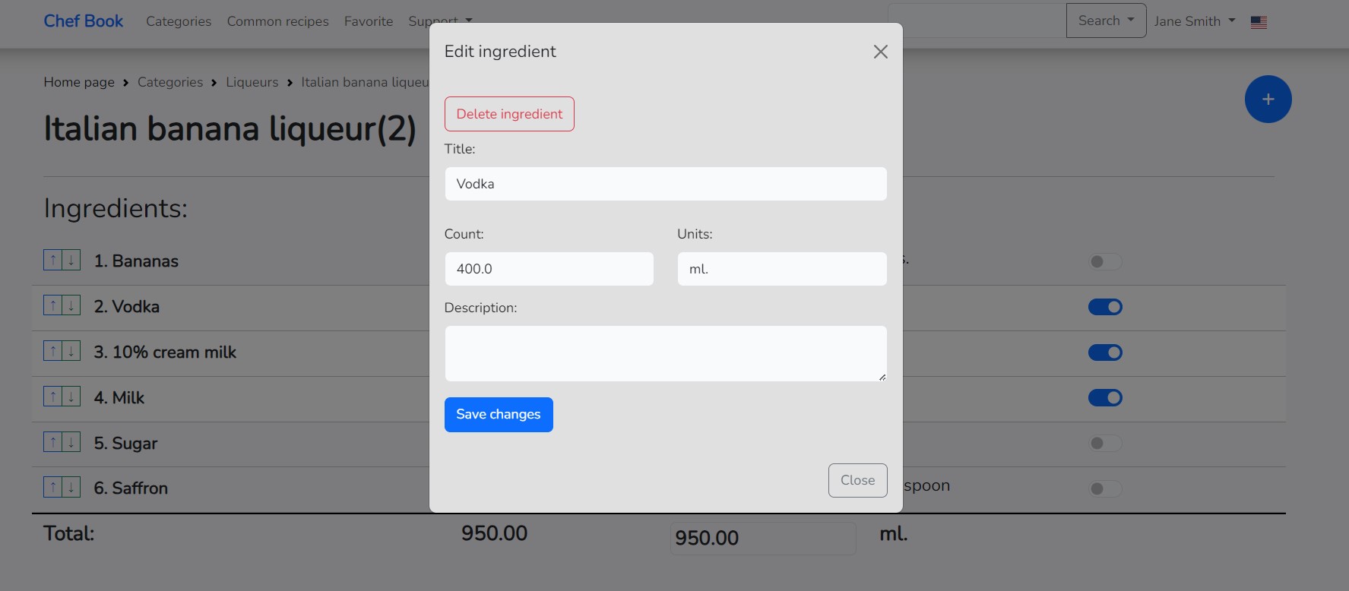
Task: Click the blue plus add button
Action: (1268, 100)
